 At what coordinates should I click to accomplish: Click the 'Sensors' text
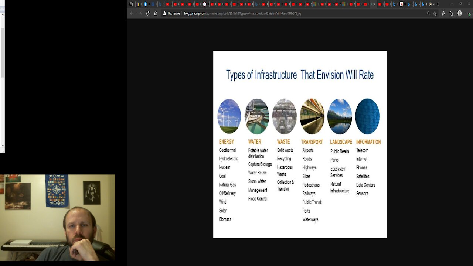click(x=362, y=194)
